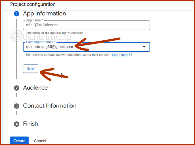Click the Create button
The height and width of the screenshot is (145, 195).
tap(19, 141)
